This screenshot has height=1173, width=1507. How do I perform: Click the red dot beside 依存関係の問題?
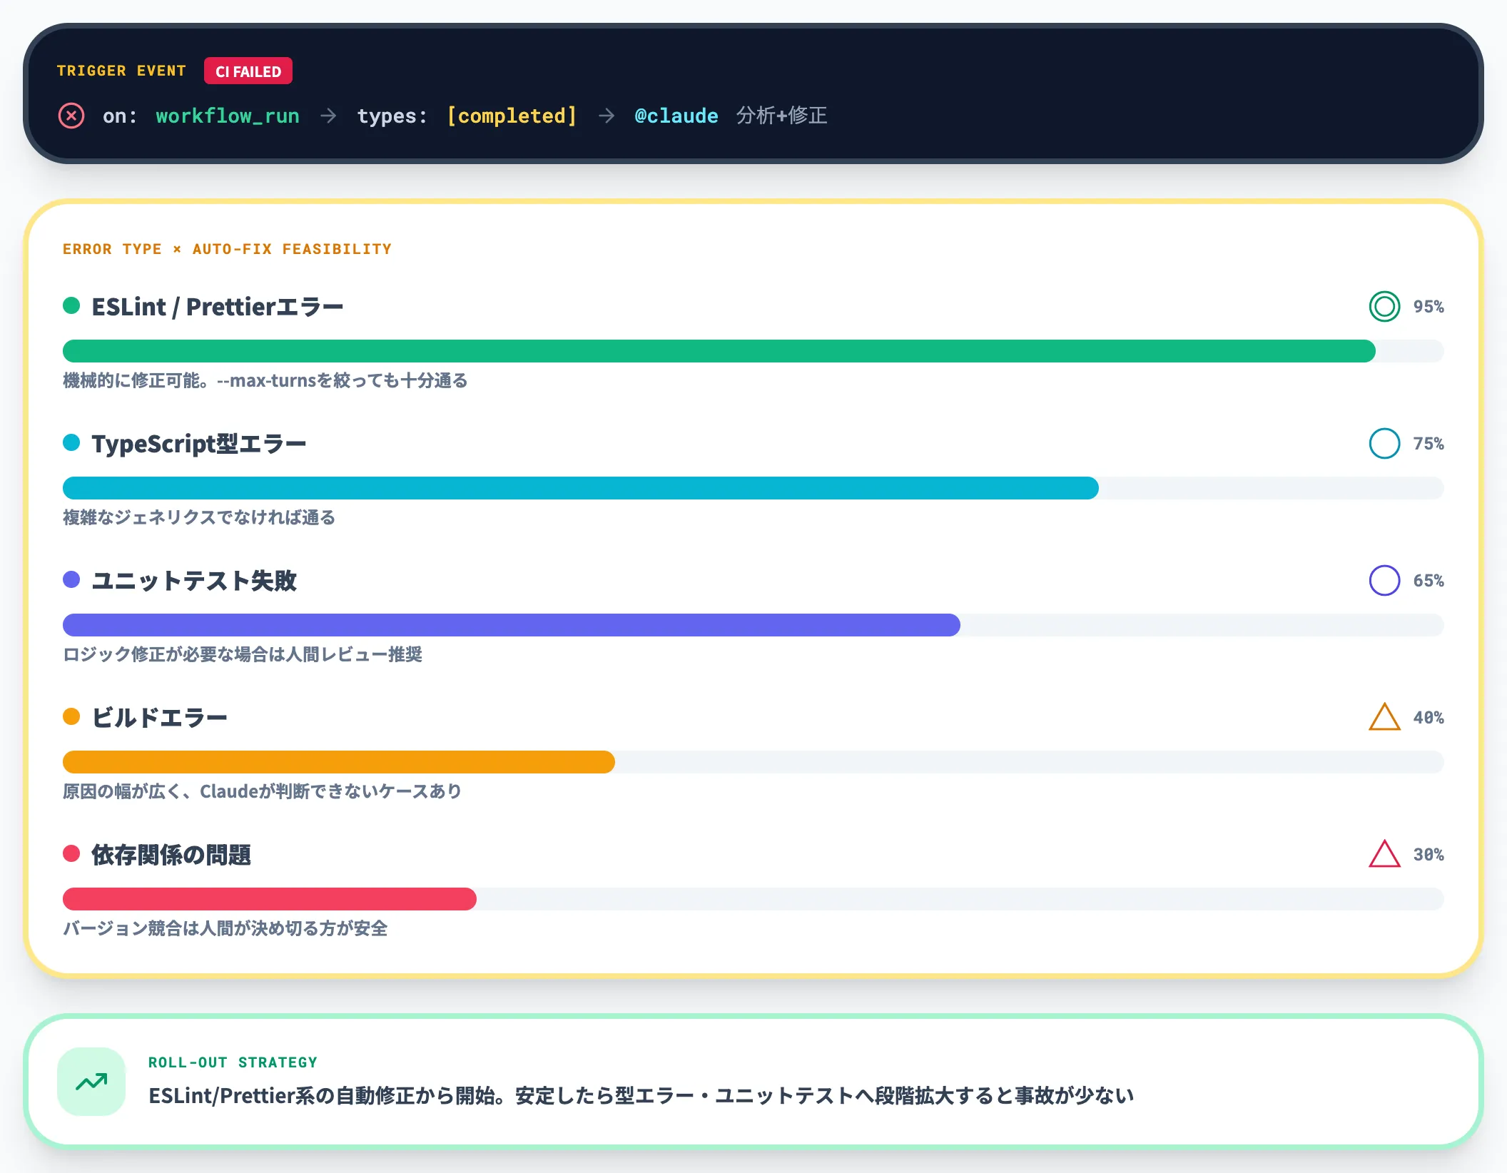pos(71,854)
